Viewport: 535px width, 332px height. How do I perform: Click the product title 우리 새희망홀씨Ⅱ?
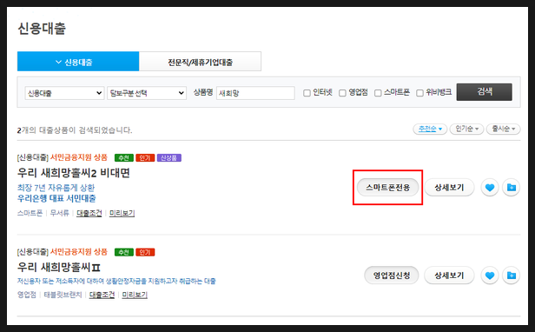click(x=59, y=267)
